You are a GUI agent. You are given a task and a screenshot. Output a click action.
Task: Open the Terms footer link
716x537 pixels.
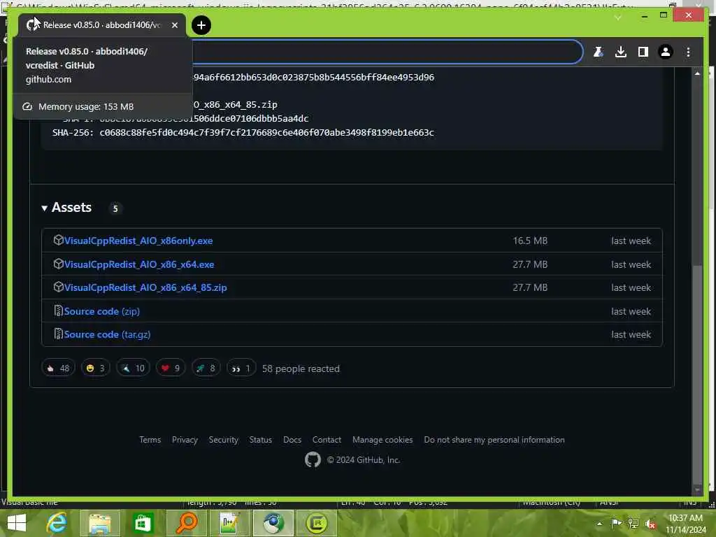point(150,440)
